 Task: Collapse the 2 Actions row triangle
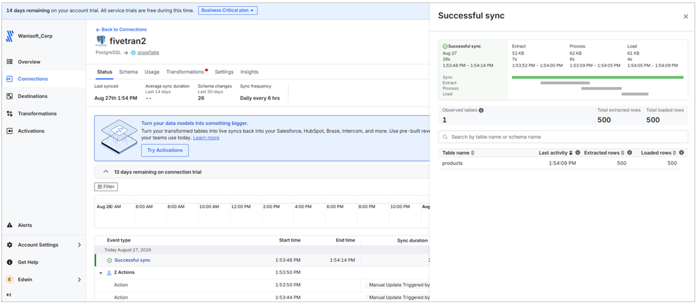pos(101,273)
